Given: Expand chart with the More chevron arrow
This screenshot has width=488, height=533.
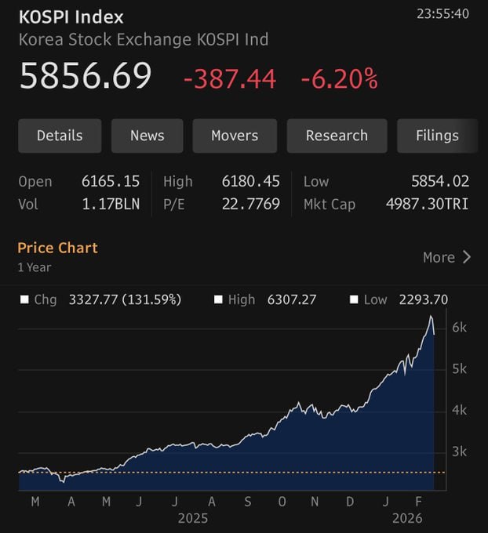Looking at the screenshot, I should pyautogui.click(x=467, y=257).
